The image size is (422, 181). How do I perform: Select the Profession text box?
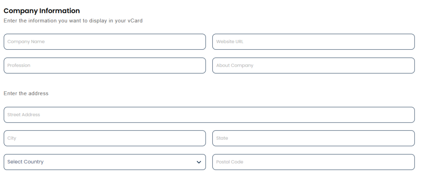coord(105,65)
